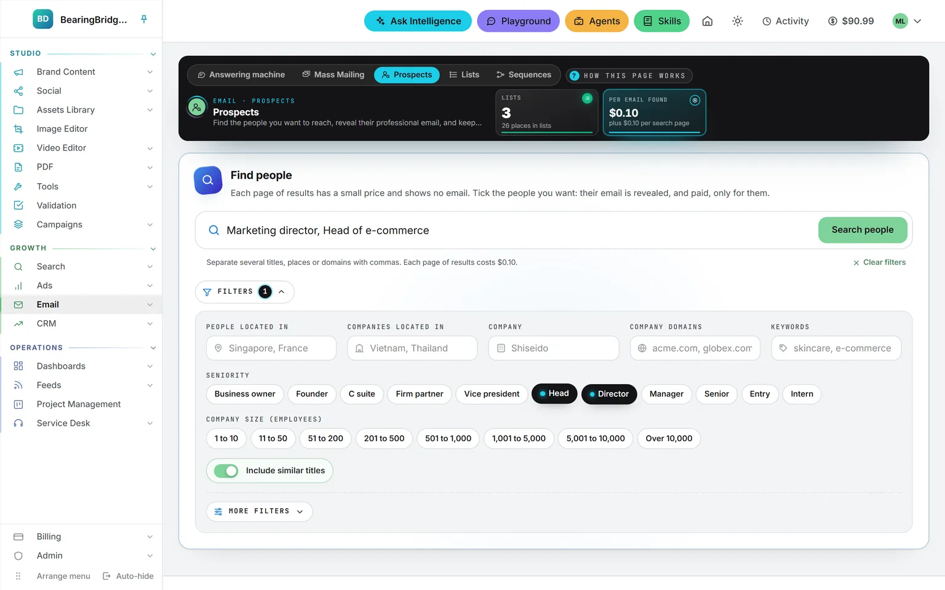Collapse the Studio section
The image size is (945, 590).
click(153, 54)
